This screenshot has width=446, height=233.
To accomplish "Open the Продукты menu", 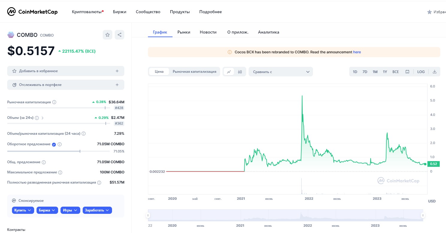I will pyautogui.click(x=180, y=12).
